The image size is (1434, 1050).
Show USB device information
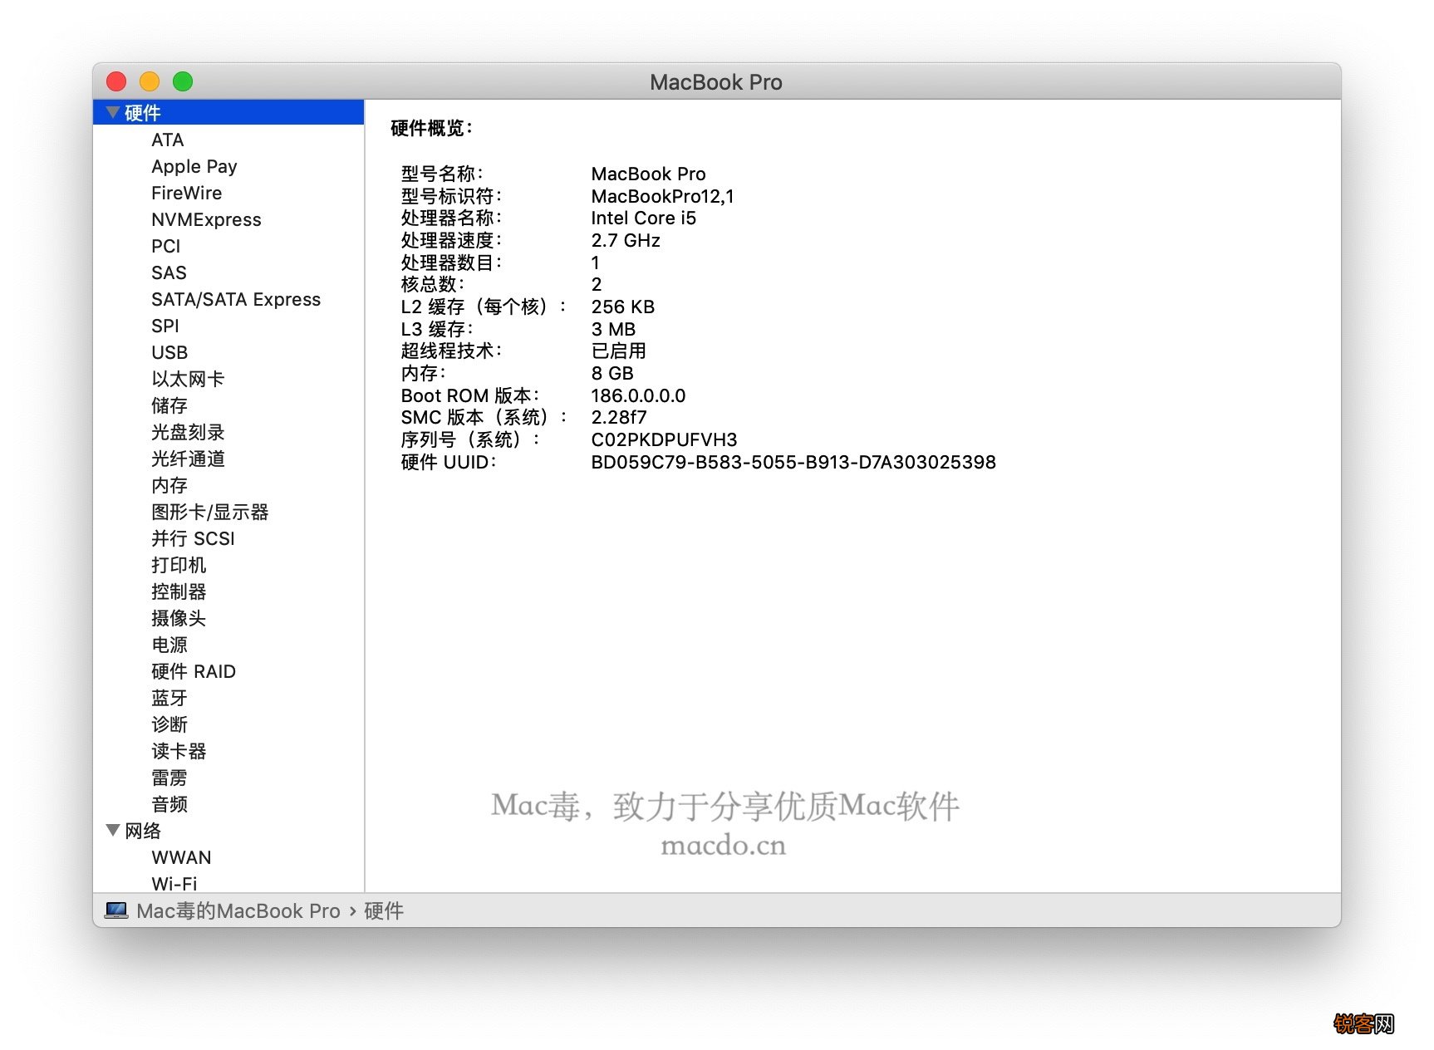pyautogui.click(x=169, y=352)
